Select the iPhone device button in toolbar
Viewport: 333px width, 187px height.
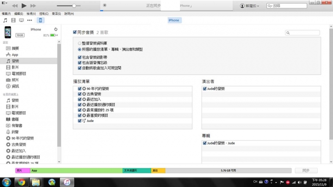pyautogui.click(x=40, y=20)
